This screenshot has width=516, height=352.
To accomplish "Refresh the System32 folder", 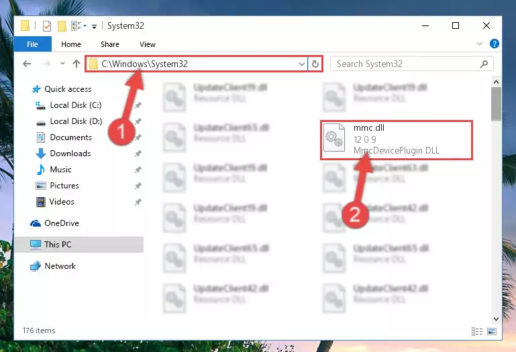I will 315,64.
